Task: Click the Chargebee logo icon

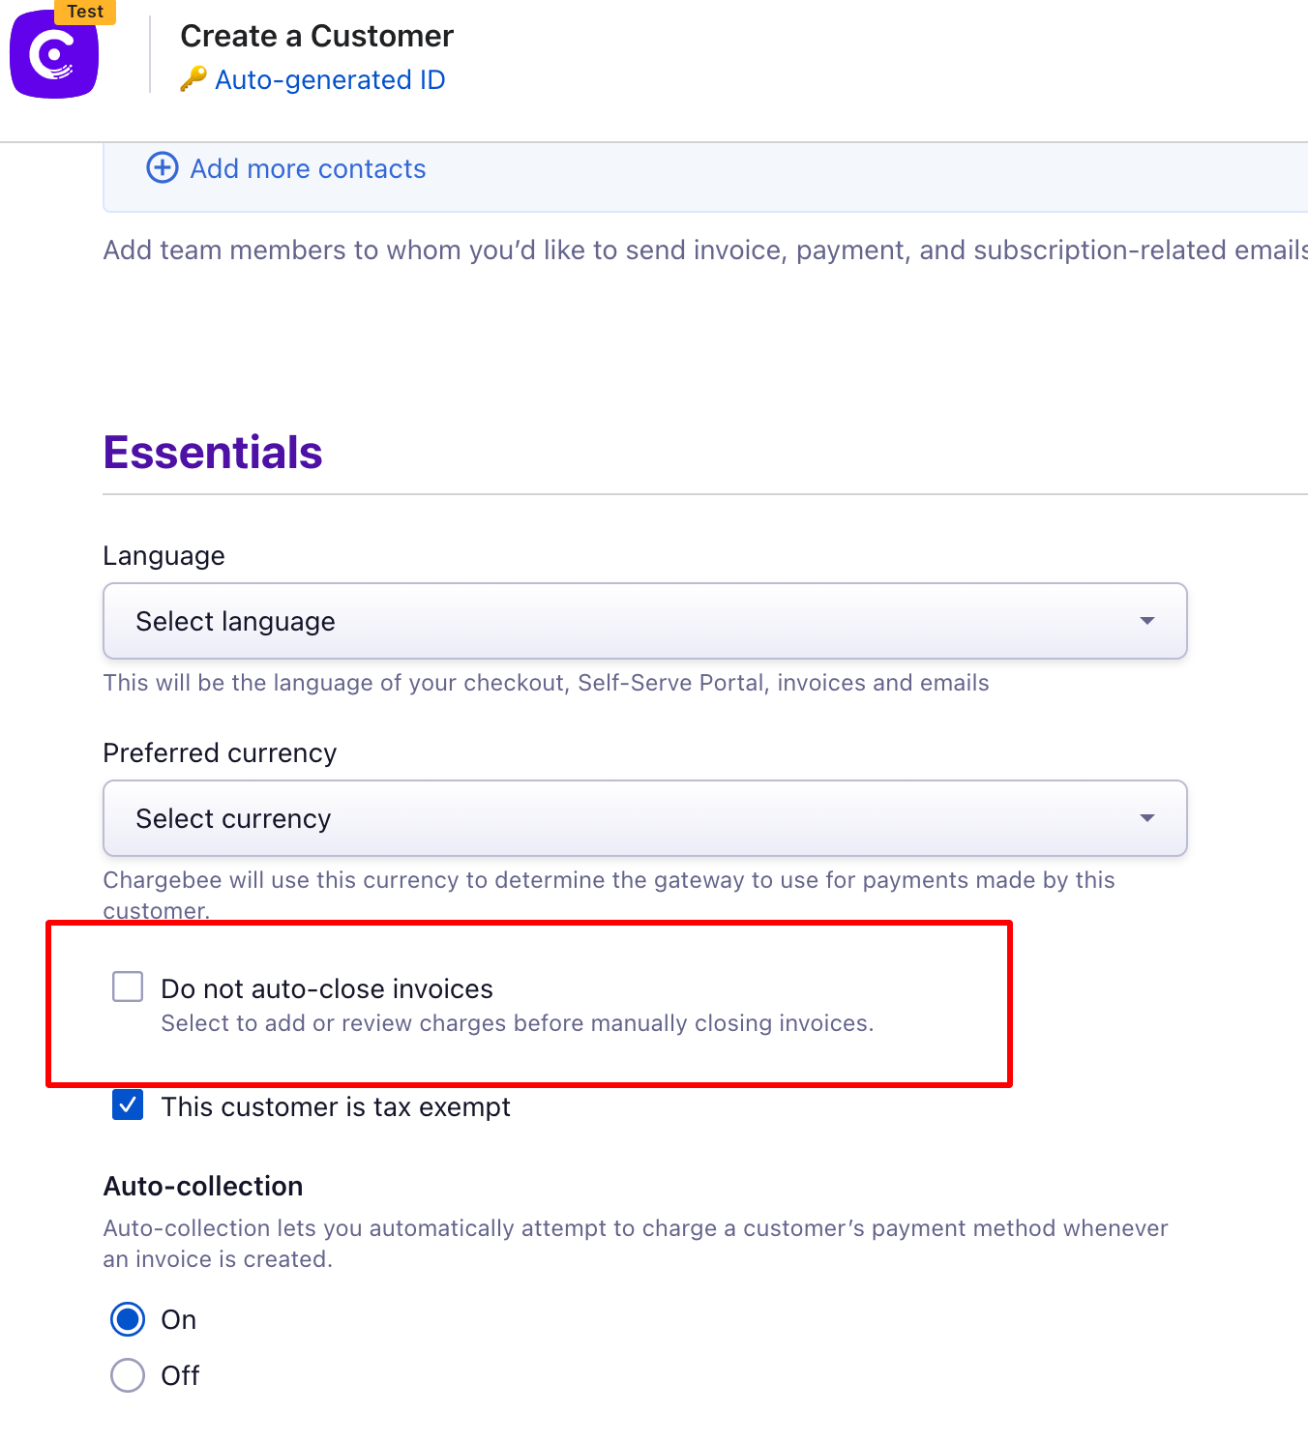Action: [x=54, y=53]
